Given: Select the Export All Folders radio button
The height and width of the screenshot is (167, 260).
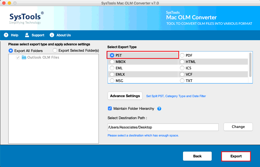Looking at the screenshot, I should (x=11, y=51).
